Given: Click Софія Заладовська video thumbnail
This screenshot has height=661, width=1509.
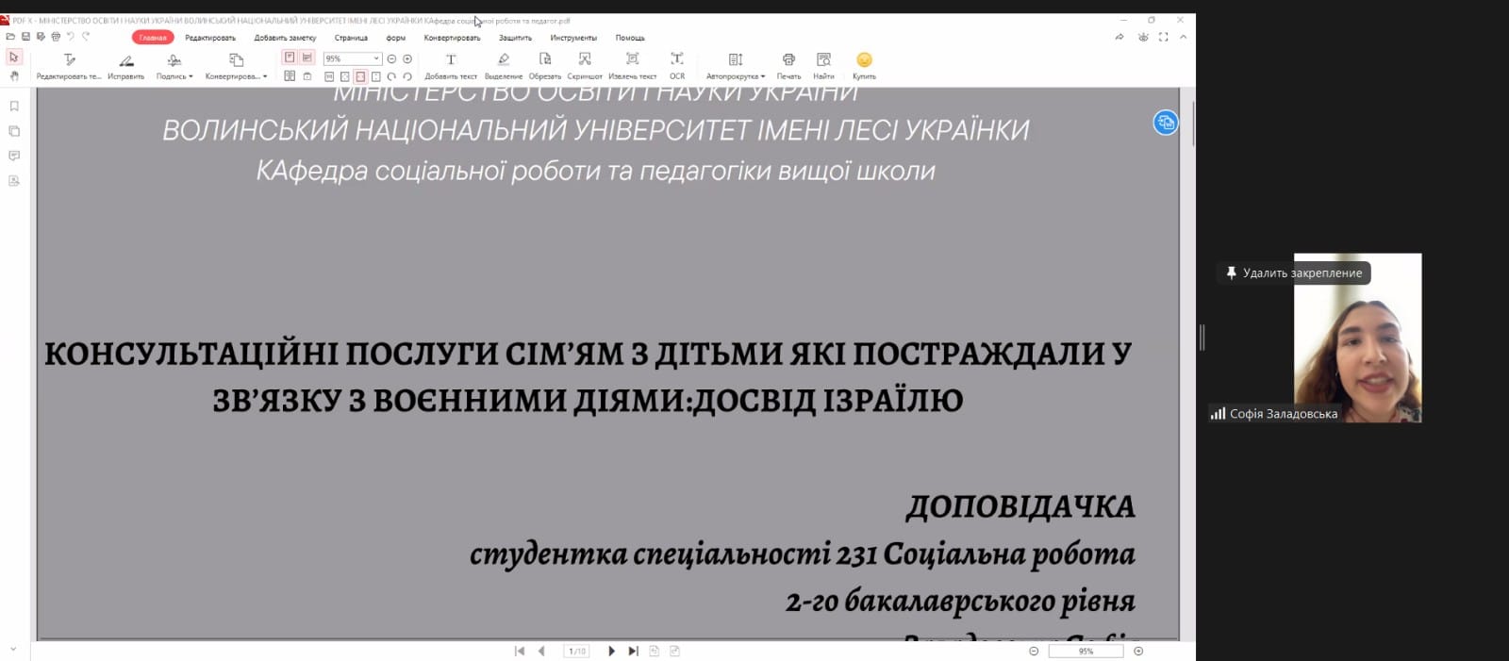Looking at the screenshot, I should 1357,338.
